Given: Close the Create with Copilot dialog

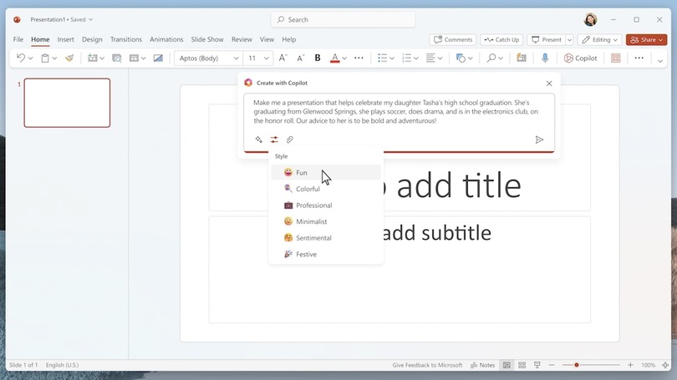Looking at the screenshot, I should [x=549, y=84].
